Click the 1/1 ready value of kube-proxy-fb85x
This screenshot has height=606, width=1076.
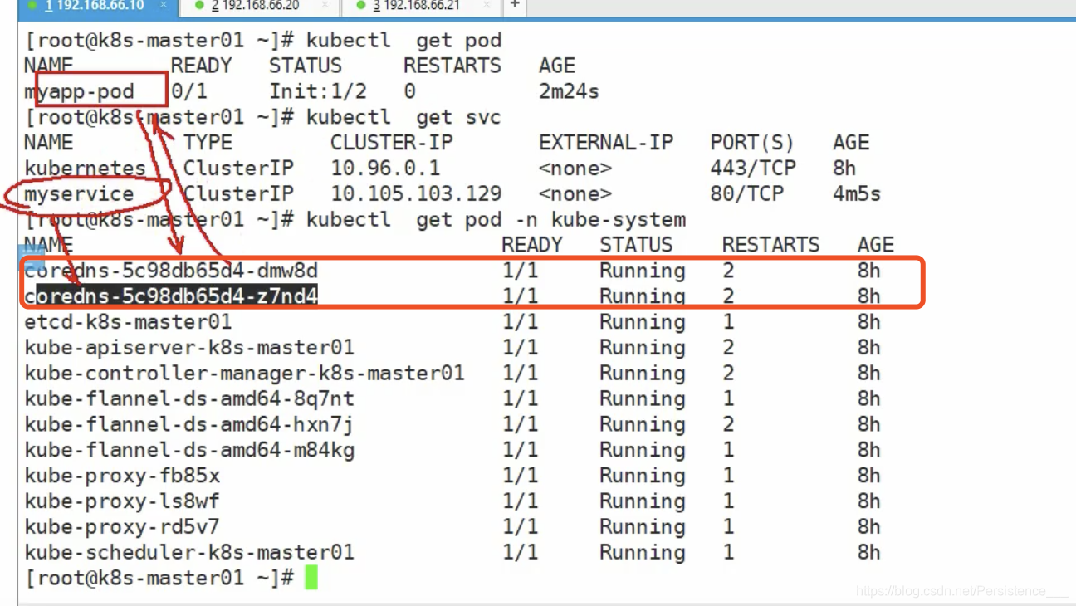pyautogui.click(x=520, y=476)
